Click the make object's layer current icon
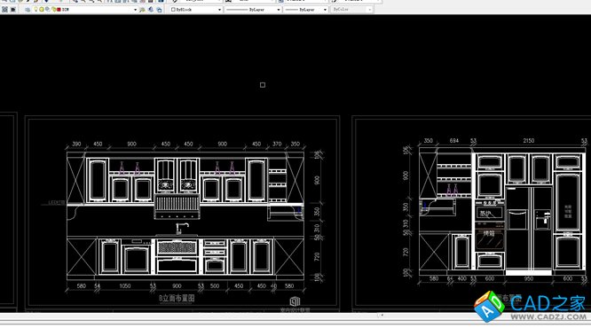This screenshot has width=591, height=328. 142,10
